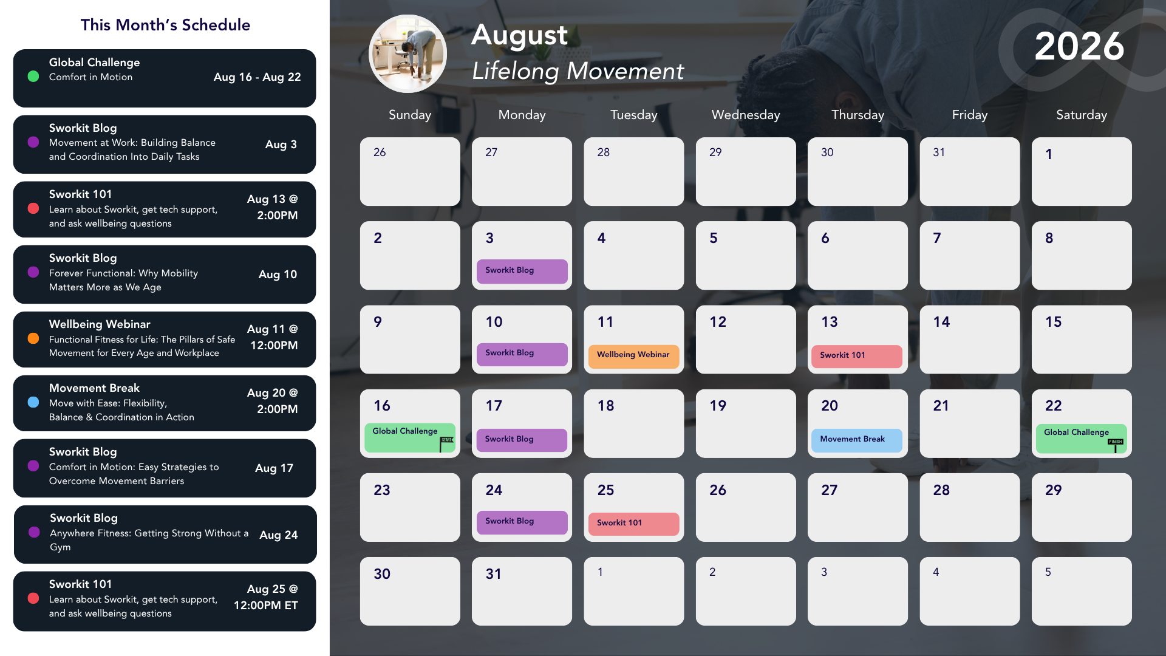The height and width of the screenshot is (656, 1166).
Task: Click the blue dot beside Movement Break
Action: (x=33, y=402)
